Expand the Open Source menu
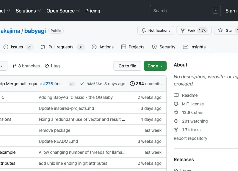 pyautogui.click(x=63, y=11)
